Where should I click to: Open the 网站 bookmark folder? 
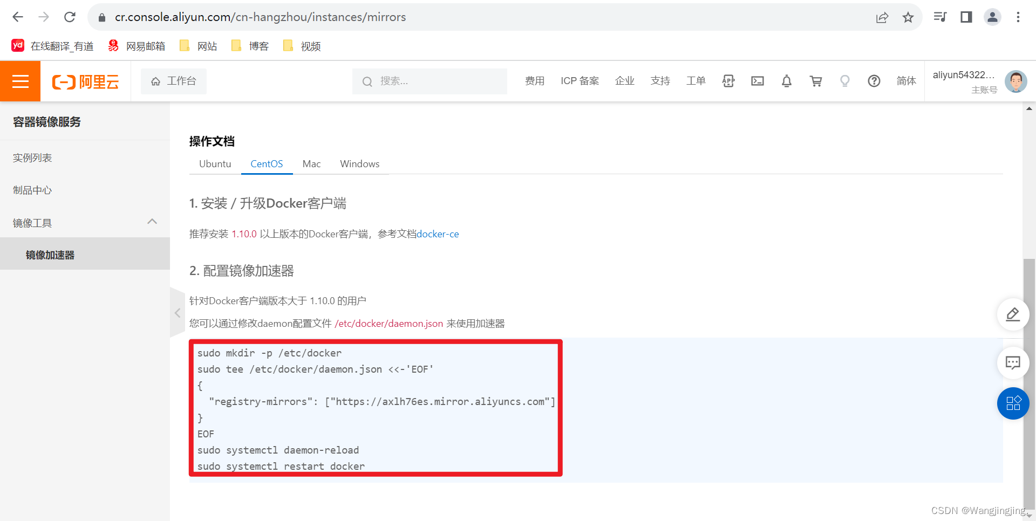coord(198,46)
